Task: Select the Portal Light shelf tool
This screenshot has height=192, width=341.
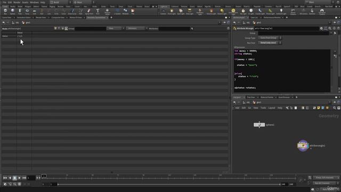Action: point(270,12)
